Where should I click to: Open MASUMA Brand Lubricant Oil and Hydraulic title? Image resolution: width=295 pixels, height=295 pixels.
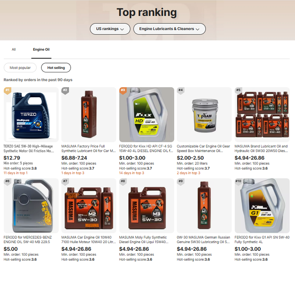point(261,148)
